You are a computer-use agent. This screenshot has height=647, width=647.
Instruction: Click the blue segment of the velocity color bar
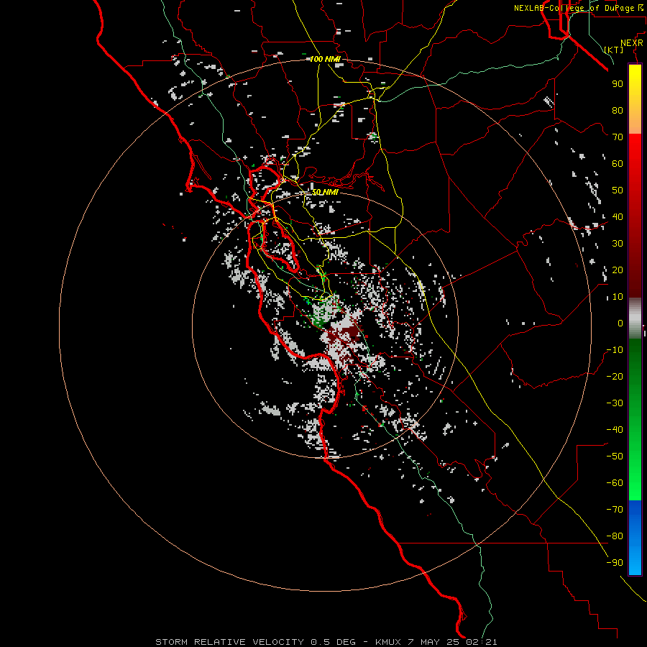click(x=635, y=538)
